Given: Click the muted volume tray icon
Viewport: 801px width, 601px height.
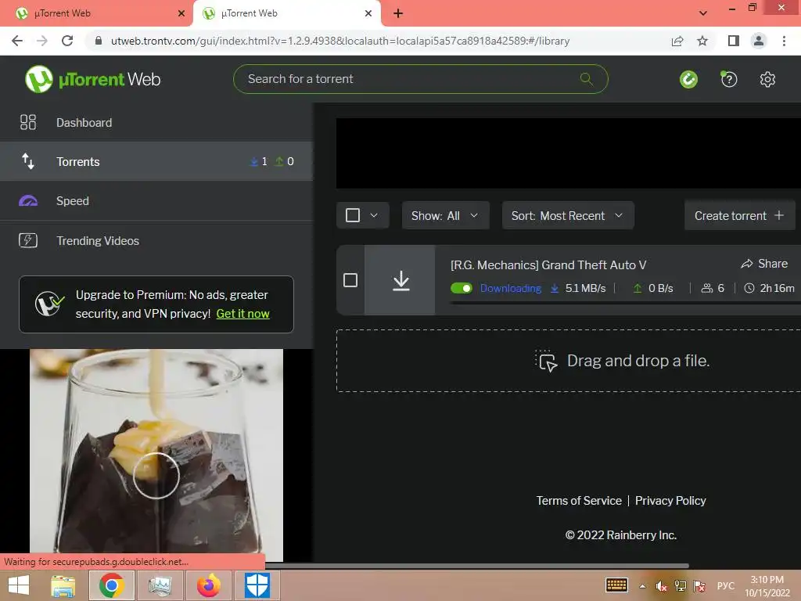Looking at the screenshot, I should click(662, 586).
